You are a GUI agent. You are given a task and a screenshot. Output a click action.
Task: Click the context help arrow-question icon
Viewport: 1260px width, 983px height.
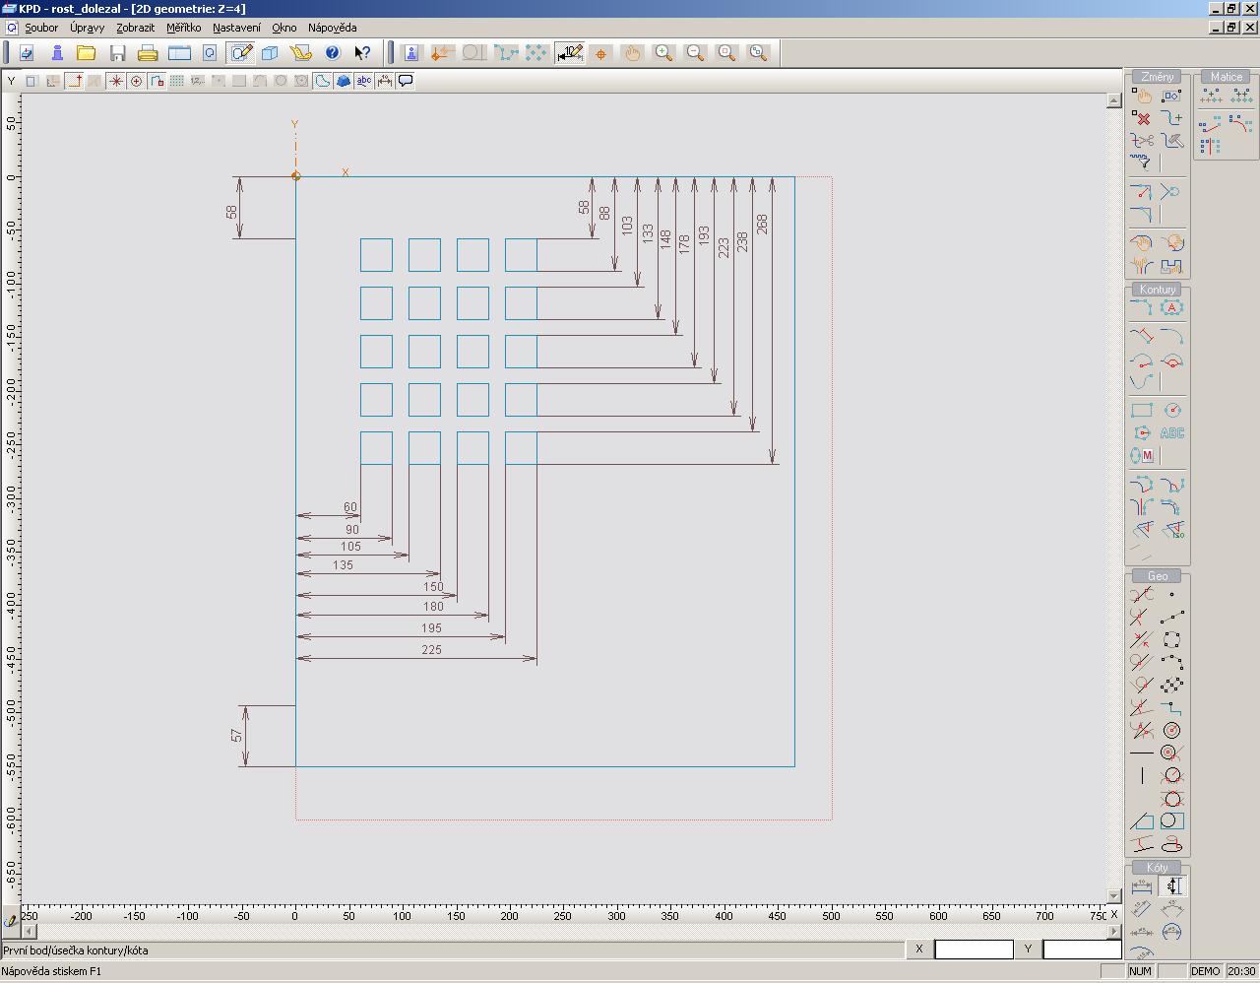pos(362,53)
